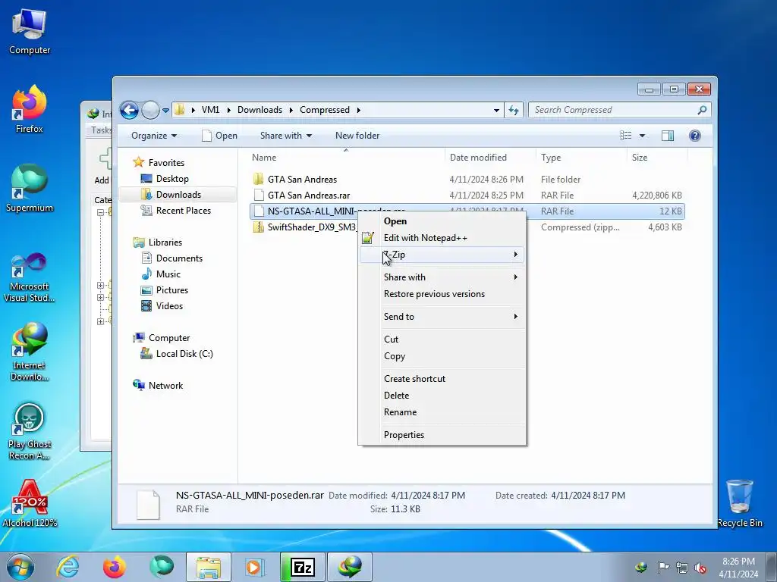
Task: Focus the Search Compressed field
Action: [619, 110]
